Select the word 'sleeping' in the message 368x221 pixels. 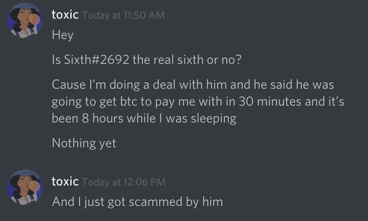pos(213,118)
